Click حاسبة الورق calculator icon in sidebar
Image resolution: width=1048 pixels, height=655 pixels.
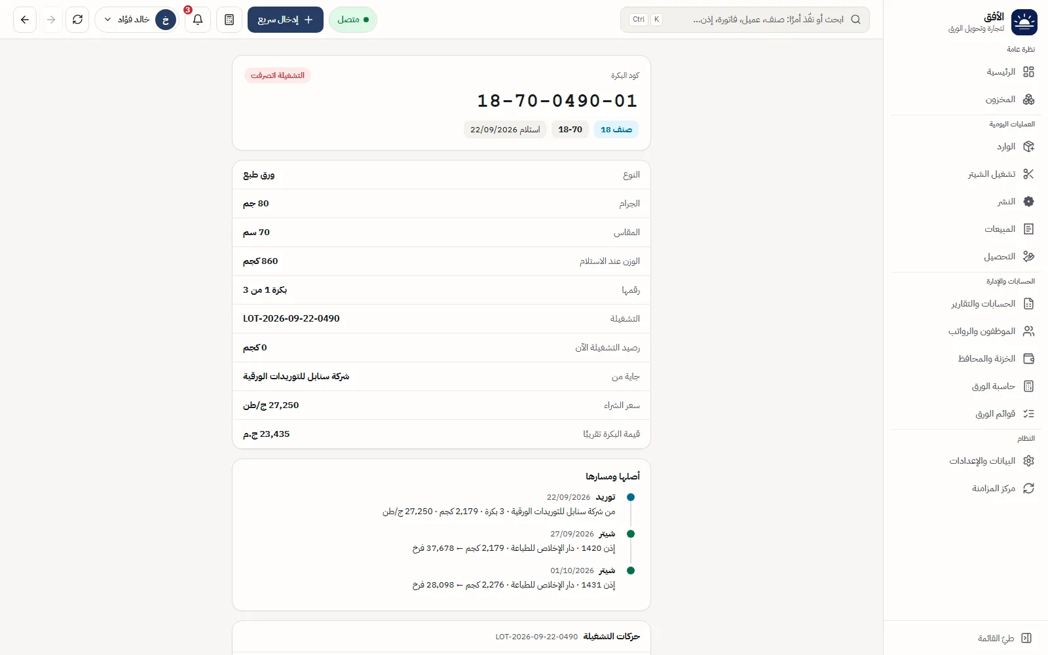click(1028, 386)
